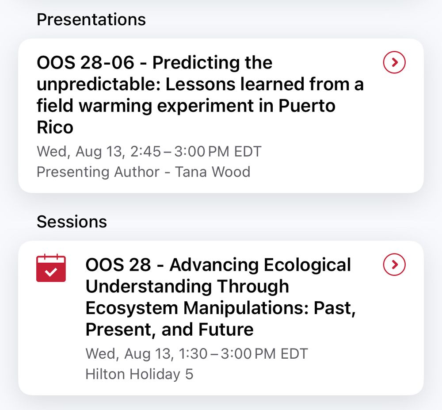The image size is (442, 410).
Task: Tap 'unpredictable: Lessons learned from a' line
Action: tap(200, 84)
